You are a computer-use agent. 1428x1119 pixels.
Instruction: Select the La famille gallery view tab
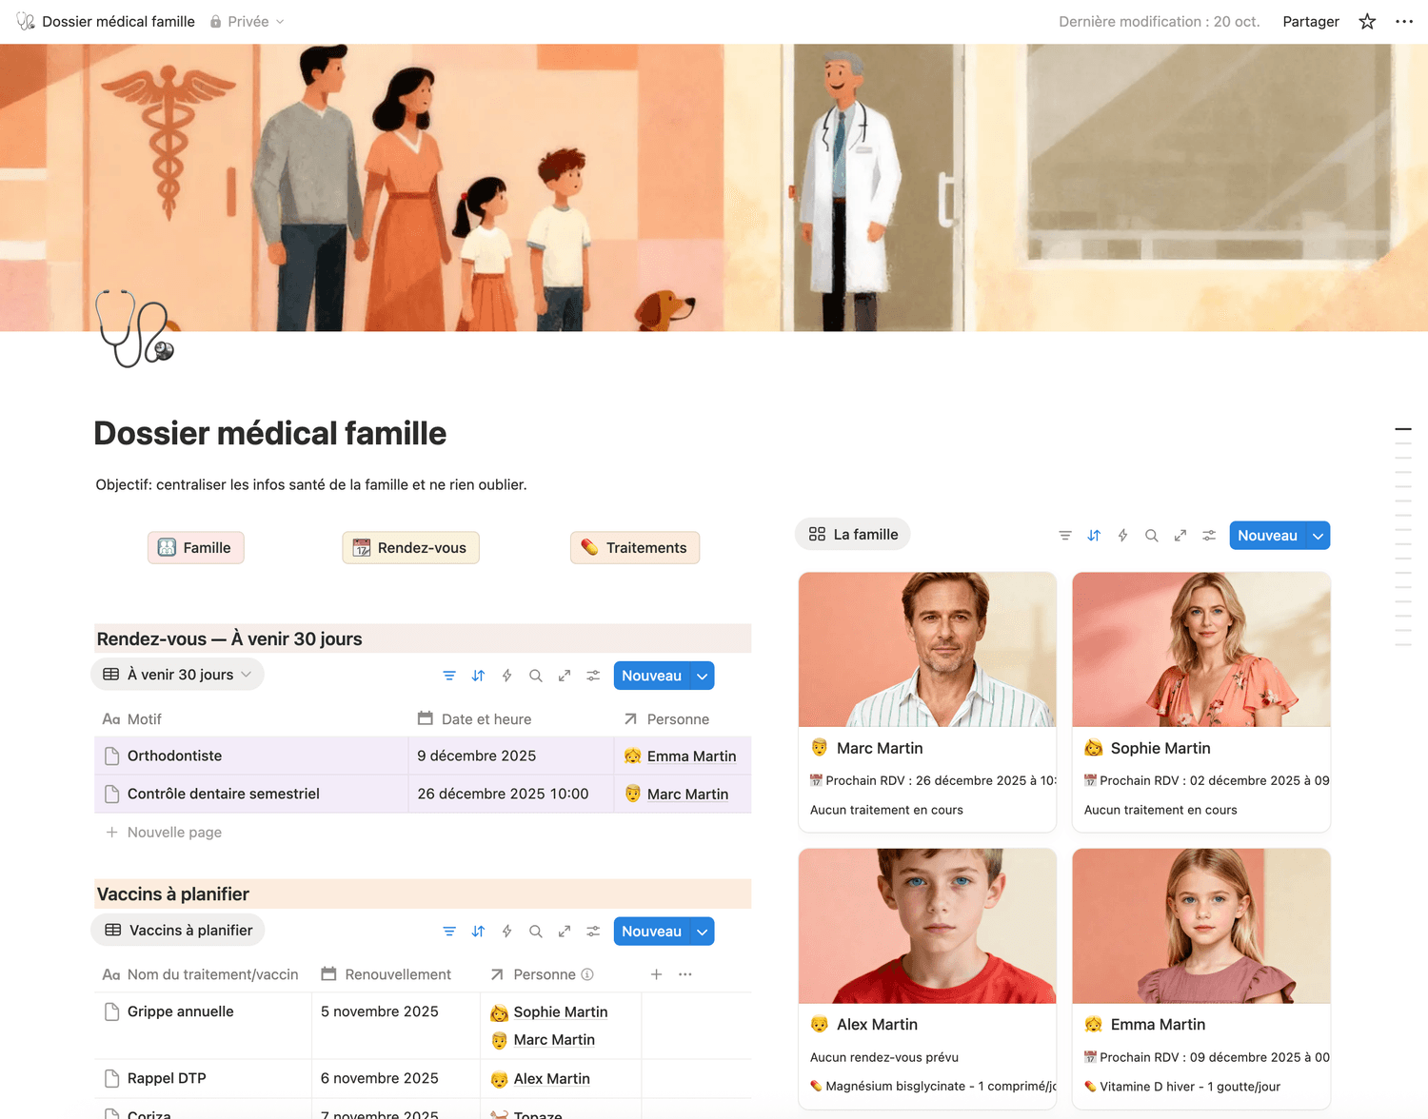tap(853, 535)
